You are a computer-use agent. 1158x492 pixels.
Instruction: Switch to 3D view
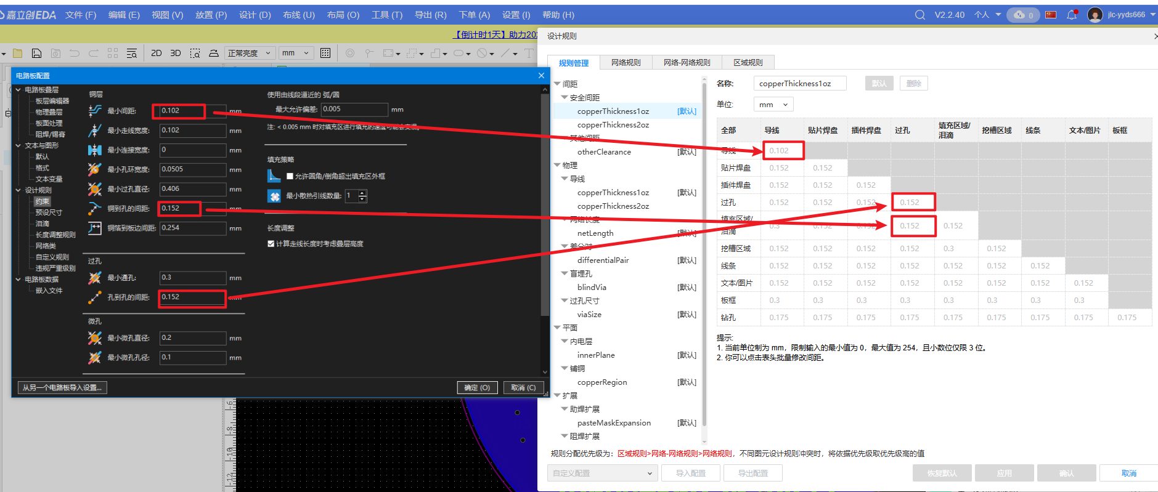click(x=176, y=54)
